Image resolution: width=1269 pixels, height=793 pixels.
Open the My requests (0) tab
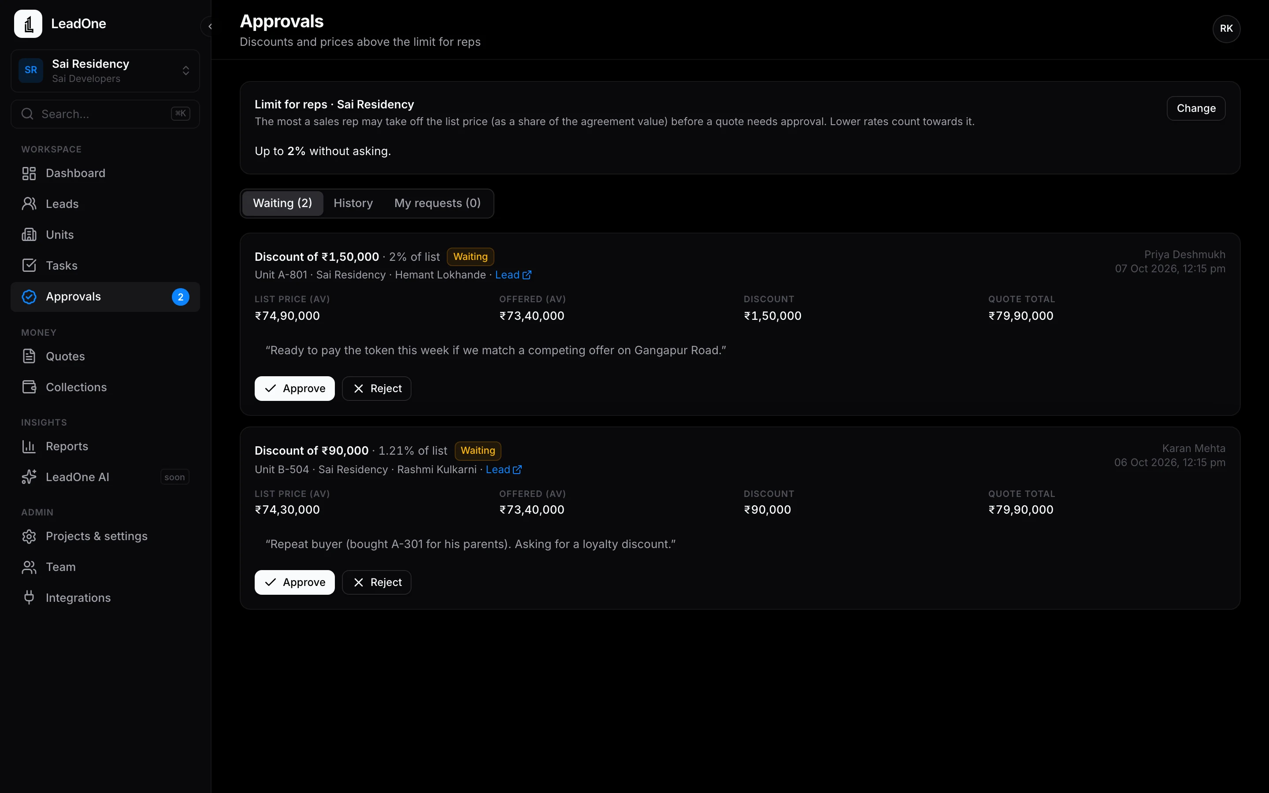click(x=438, y=204)
